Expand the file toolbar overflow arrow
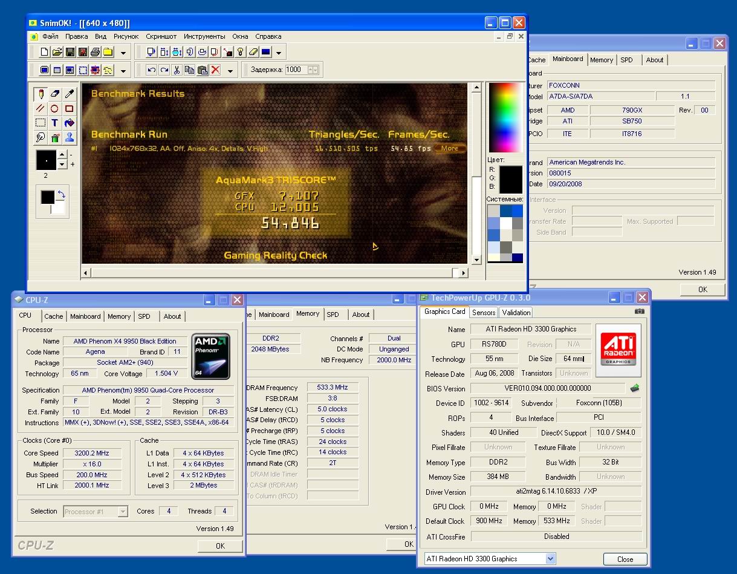 click(123, 53)
